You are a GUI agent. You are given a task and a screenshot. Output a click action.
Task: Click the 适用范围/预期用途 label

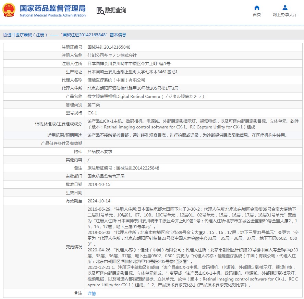65,135
